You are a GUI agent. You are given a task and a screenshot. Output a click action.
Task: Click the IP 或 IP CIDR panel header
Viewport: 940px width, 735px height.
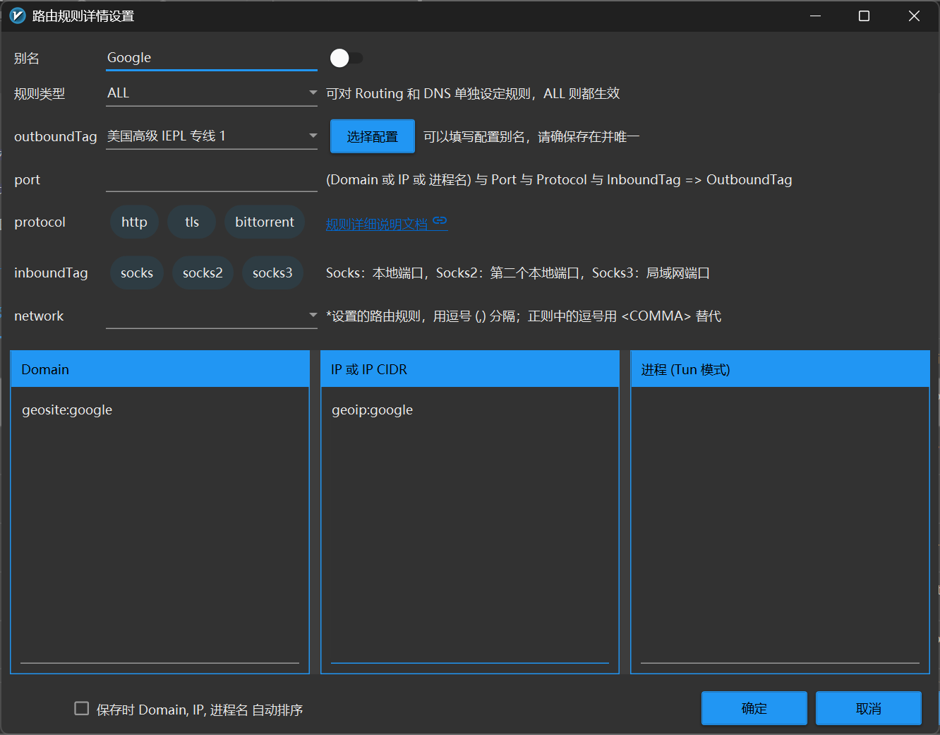470,369
